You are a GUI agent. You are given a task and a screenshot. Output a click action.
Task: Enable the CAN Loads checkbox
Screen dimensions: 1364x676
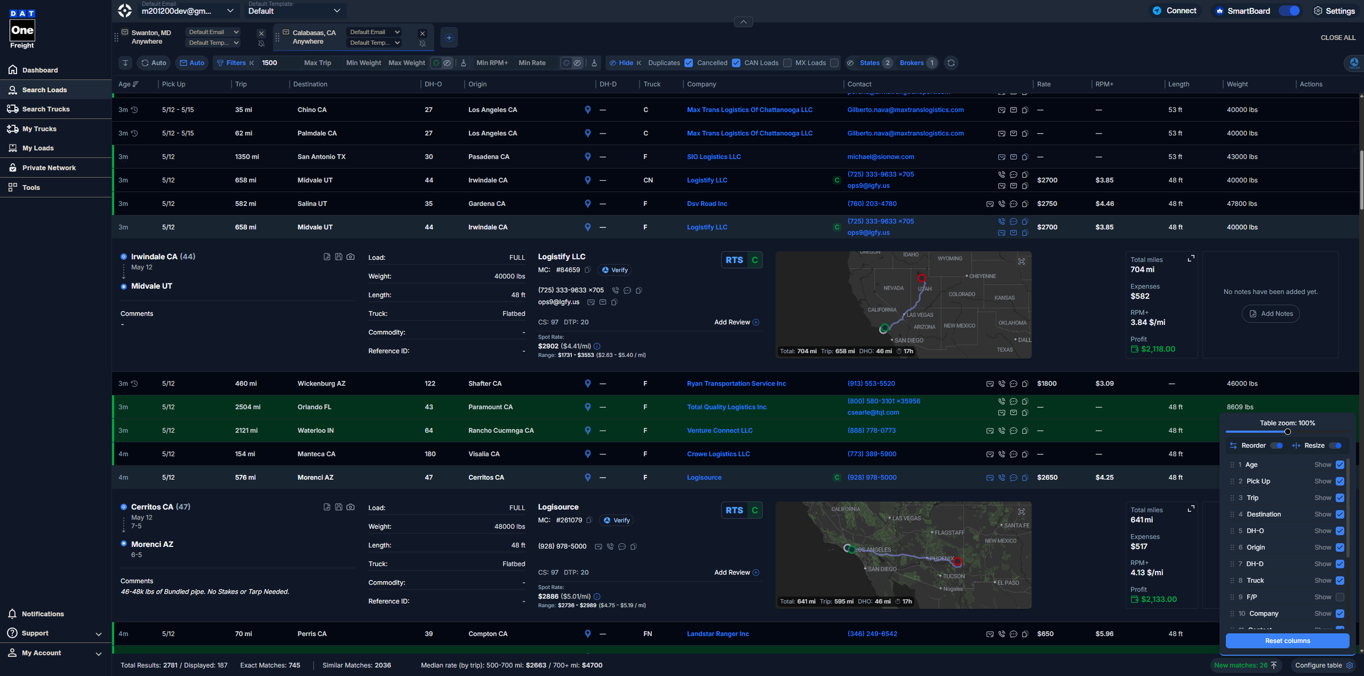point(787,63)
